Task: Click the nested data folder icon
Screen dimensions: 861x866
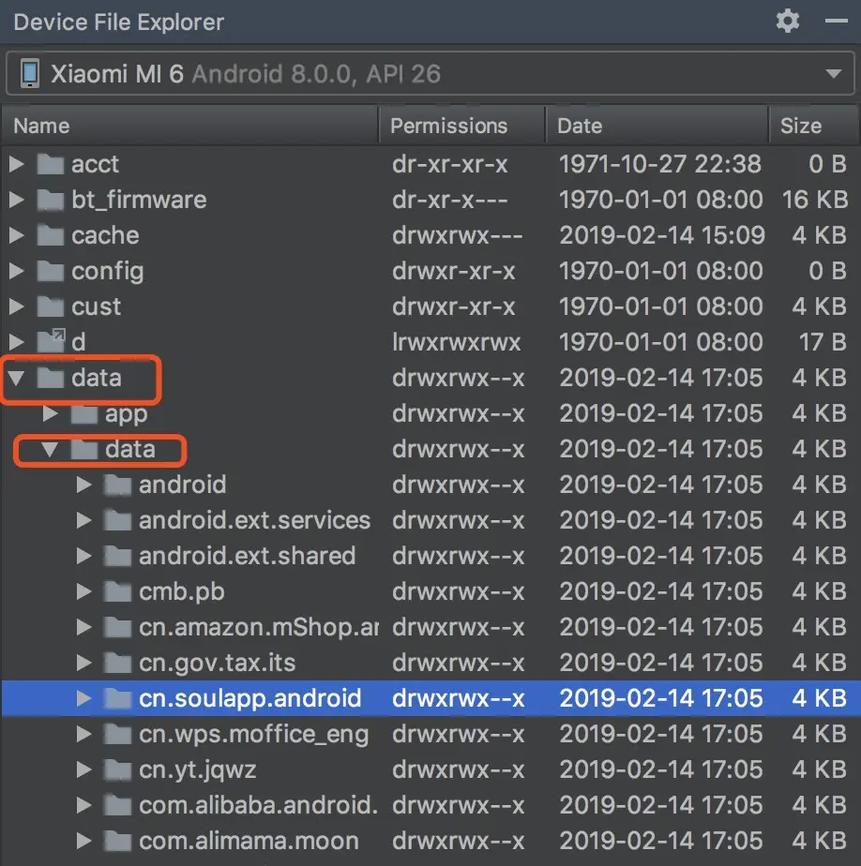Action: 84,449
